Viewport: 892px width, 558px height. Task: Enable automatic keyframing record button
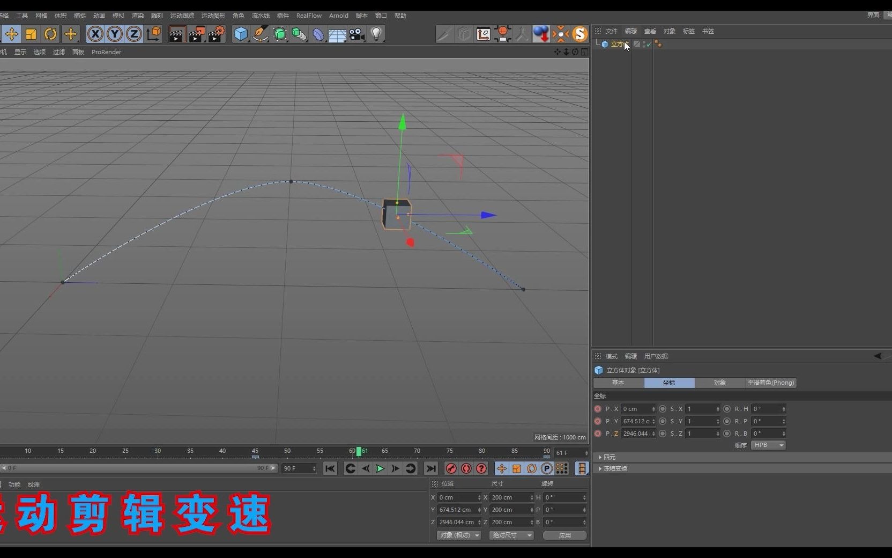[466, 468]
